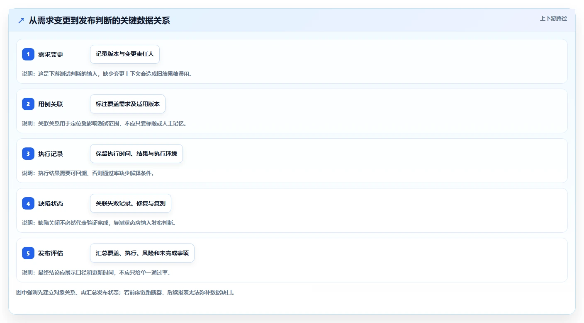Click the note starting 最终结论应展示口径
Screen dimensions: 584x323
tap(96, 272)
